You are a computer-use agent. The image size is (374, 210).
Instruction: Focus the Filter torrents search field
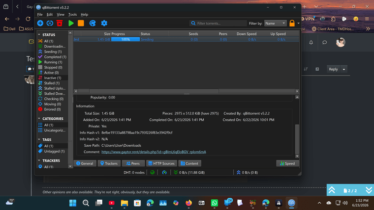218,24
